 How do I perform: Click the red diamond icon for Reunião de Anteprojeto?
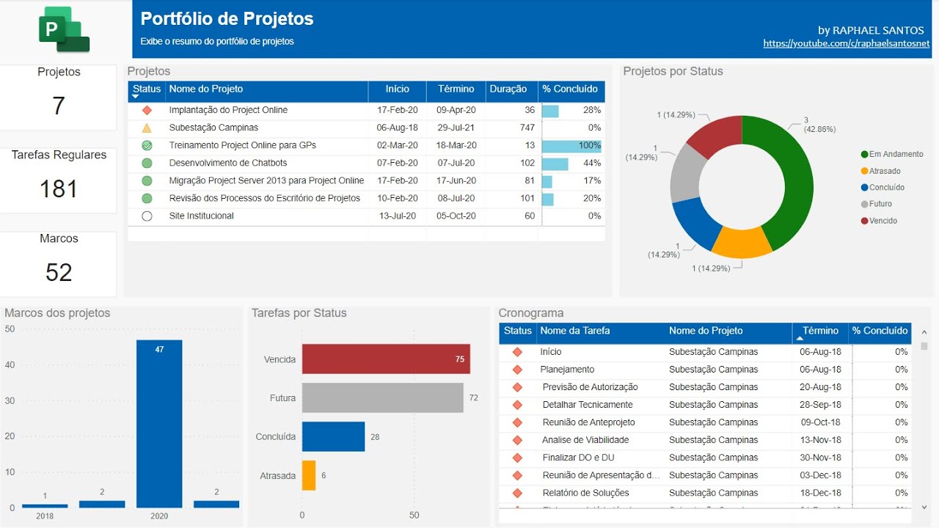click(517, 422)
